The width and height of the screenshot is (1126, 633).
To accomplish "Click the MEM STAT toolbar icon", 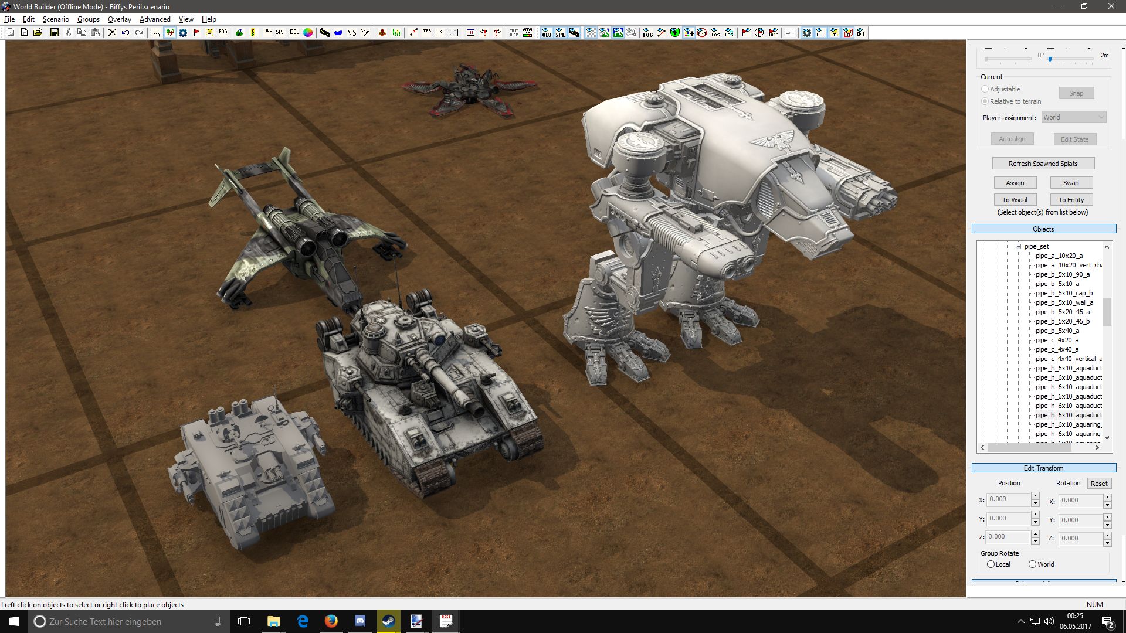I will click(528, 33).
